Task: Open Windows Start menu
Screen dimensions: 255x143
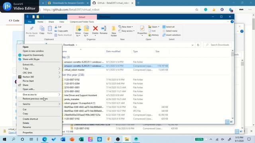Action: [x=4, y=139]
